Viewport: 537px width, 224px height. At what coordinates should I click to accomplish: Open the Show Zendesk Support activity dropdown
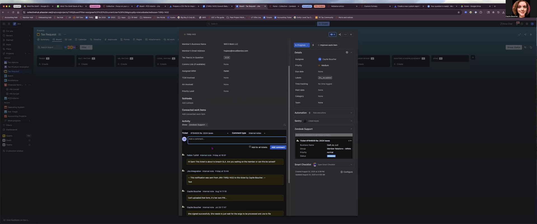click(198, 125)
